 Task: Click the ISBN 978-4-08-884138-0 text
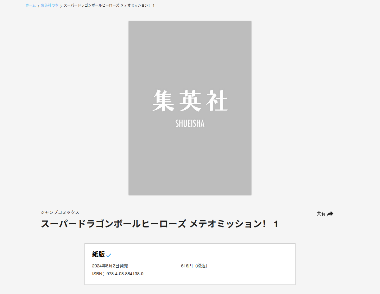point(118,274)
